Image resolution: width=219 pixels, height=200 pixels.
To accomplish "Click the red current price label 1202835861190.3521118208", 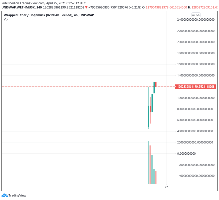I will tap(195, 87).
